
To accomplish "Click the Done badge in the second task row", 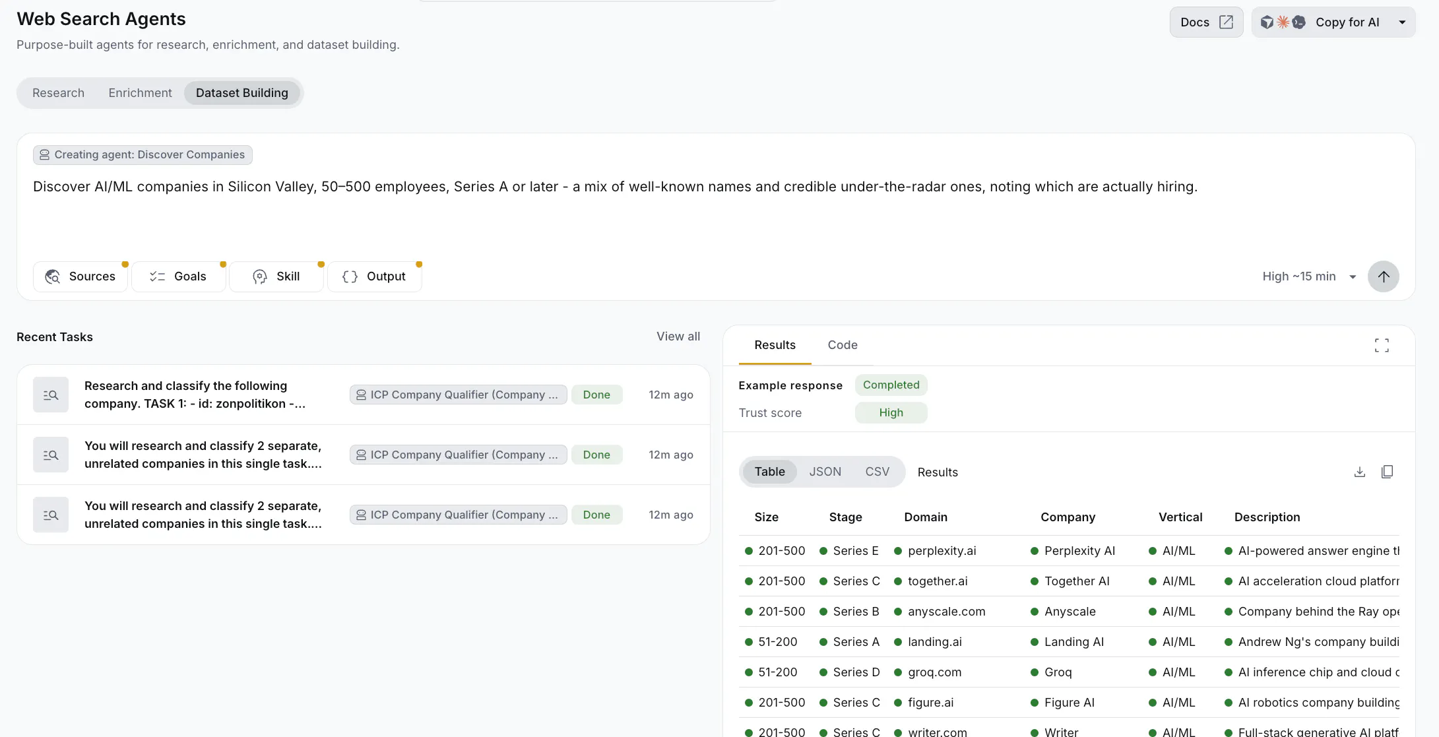I will pos(596,455).
